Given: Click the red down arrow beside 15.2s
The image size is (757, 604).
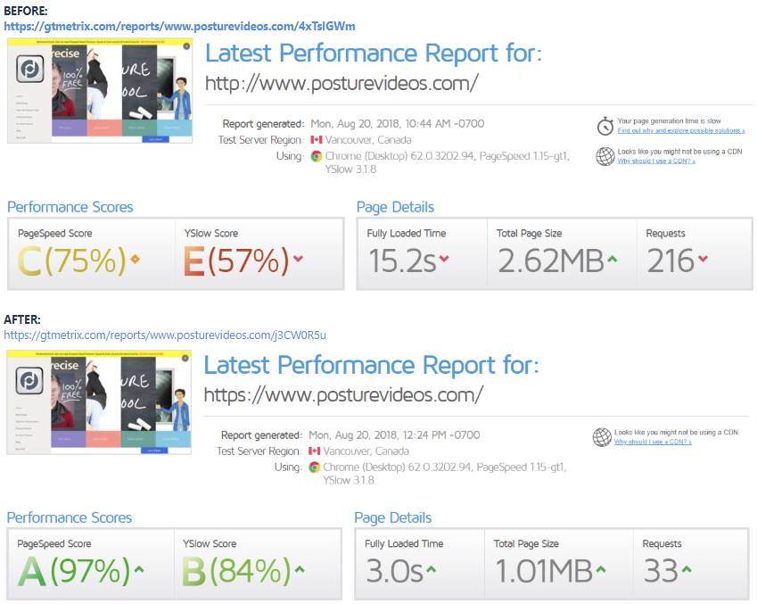Looking at the screenshot, I should point(444,259).
